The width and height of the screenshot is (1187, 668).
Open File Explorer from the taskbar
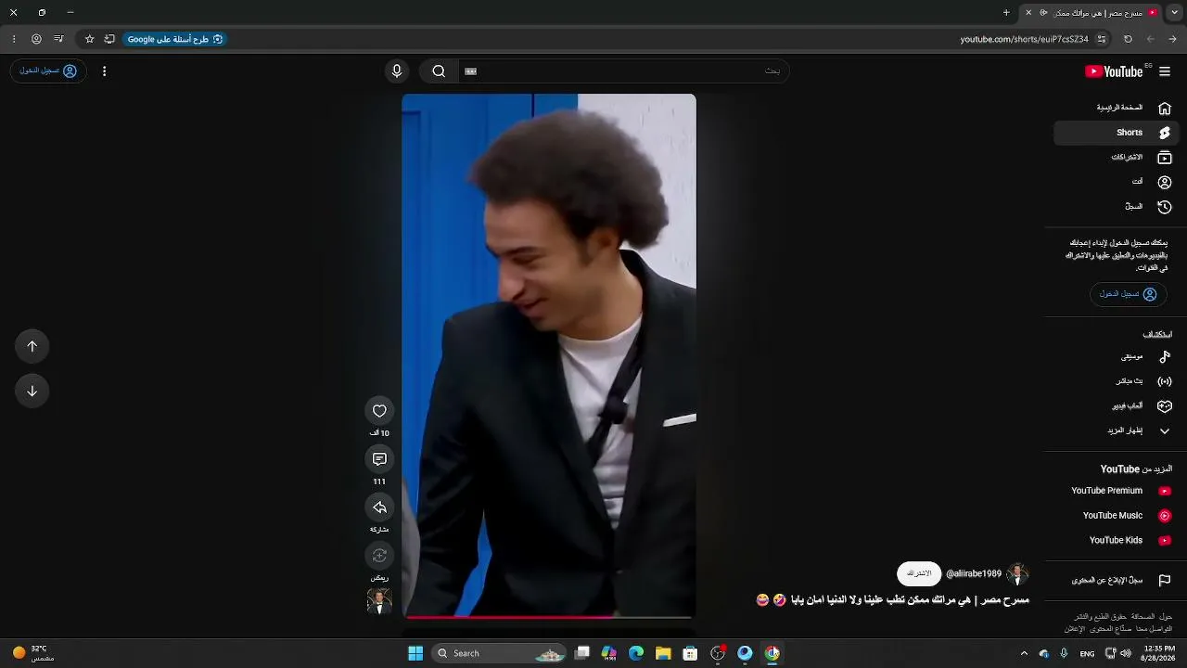pyautogui.click(x=663, y=653)
